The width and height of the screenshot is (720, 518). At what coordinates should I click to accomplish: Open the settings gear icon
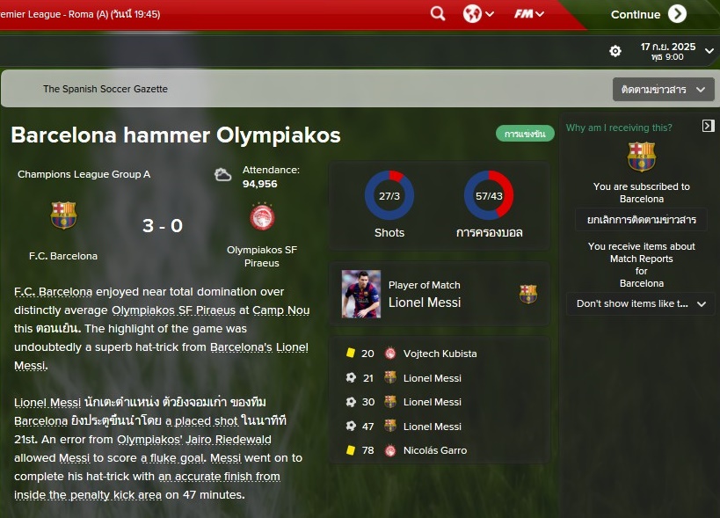point(615,51)
